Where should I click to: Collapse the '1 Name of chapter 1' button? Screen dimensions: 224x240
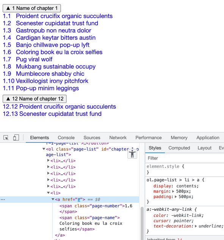pyautogui.click(x=32, y=8)
